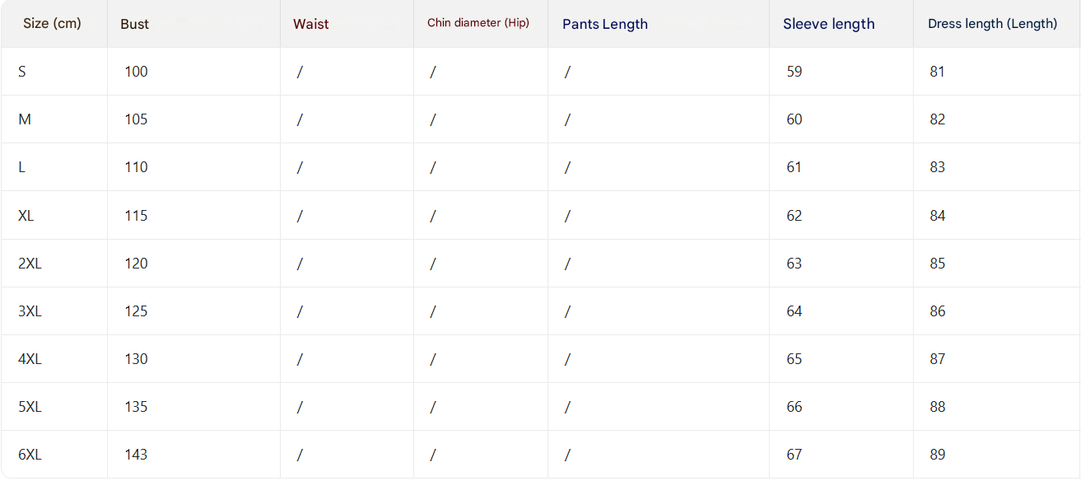The width and height of the screenshot is (1081, 481).
Task: Select the S size row label
Action: [x=22, y=72]
